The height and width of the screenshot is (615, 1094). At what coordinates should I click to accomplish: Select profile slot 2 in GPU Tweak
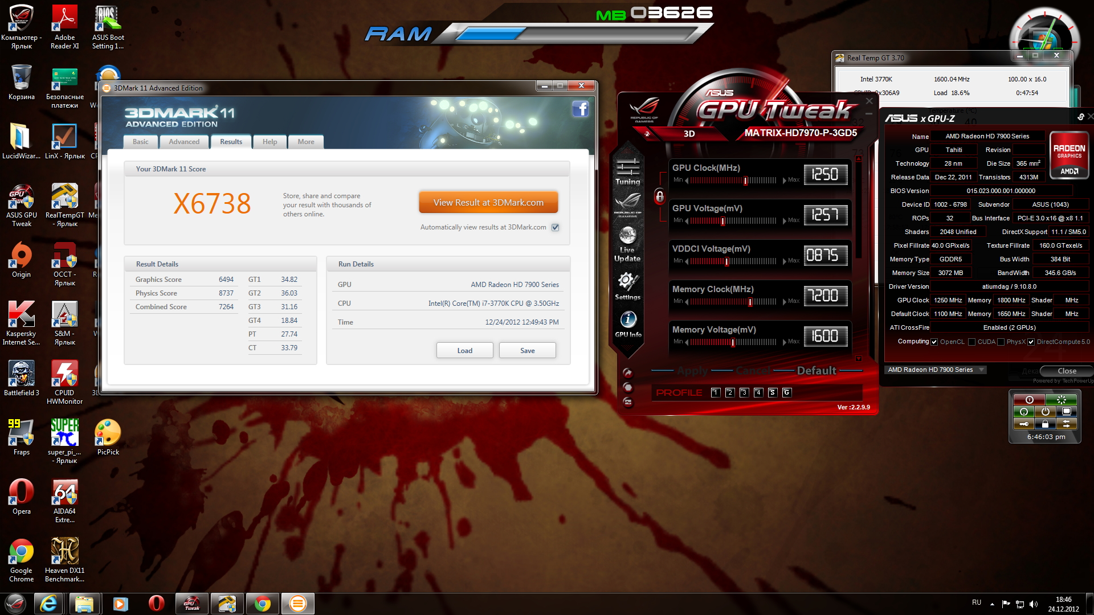coord(730,392)
